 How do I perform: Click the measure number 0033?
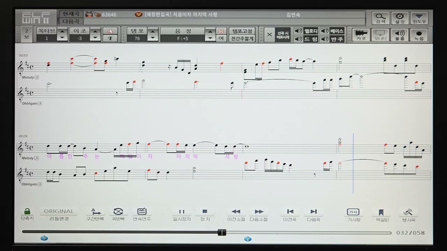(x=23, y=55)
